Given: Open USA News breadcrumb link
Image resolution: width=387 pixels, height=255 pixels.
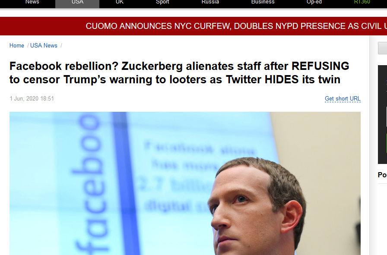Looking at the screenshot, I should (44, 46).
